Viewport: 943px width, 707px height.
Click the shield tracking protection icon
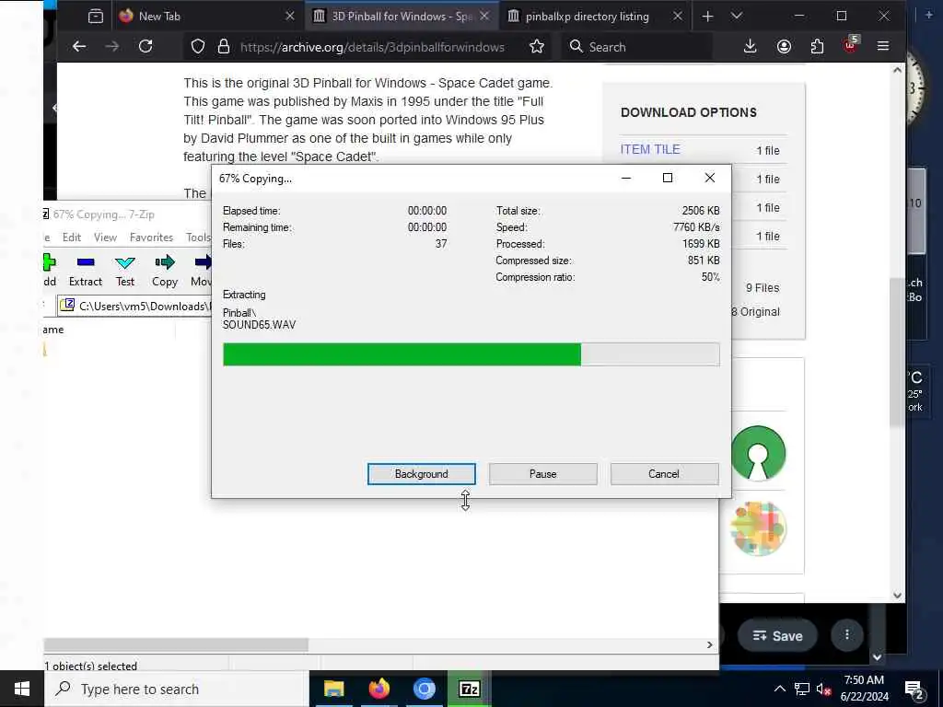click(198, 46)
